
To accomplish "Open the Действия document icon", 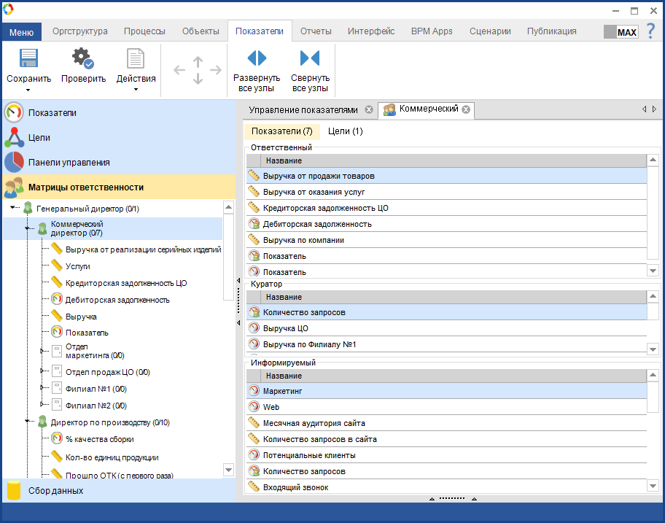I will click(136, 59).
